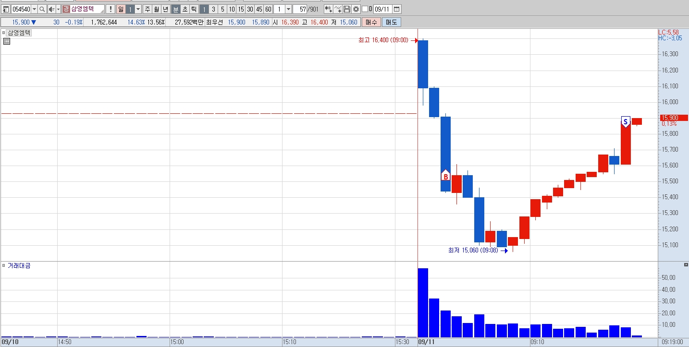Click the 매도 sell button
This screenshot has width=689, height=347.
point(391,22)
